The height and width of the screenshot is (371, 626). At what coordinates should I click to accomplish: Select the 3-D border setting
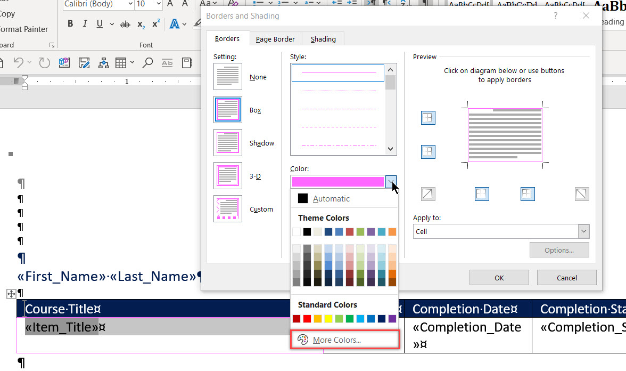click(x=228, y=175)
